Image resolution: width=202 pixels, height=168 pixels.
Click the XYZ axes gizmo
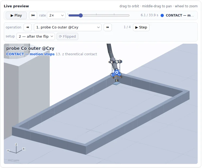click(16, 148)
